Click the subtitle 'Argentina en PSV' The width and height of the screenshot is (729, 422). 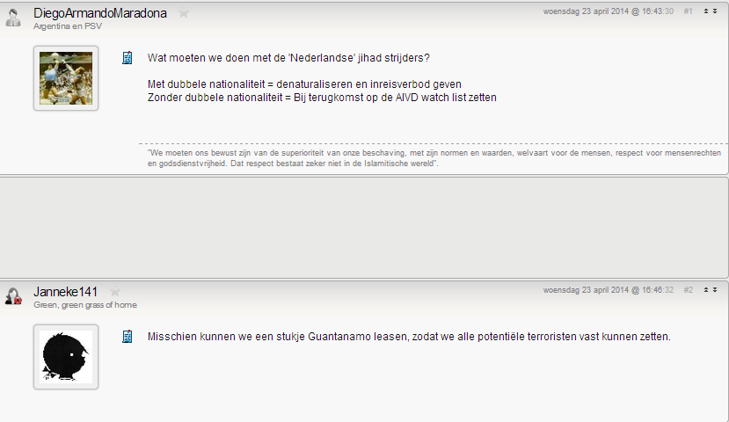coord(68,26)
